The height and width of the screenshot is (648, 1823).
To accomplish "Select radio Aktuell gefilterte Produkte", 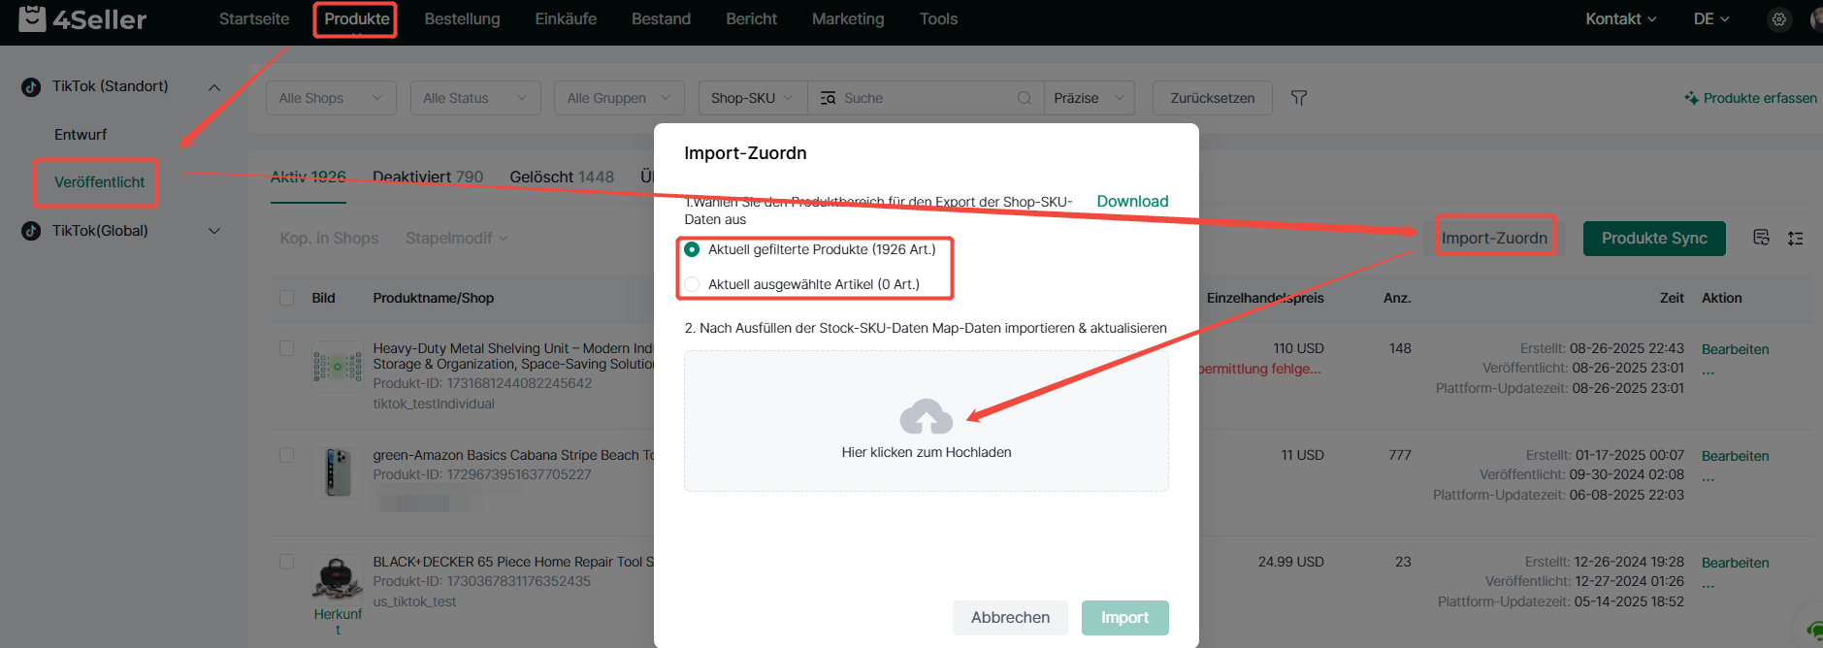I will click(x=692, y=249).
